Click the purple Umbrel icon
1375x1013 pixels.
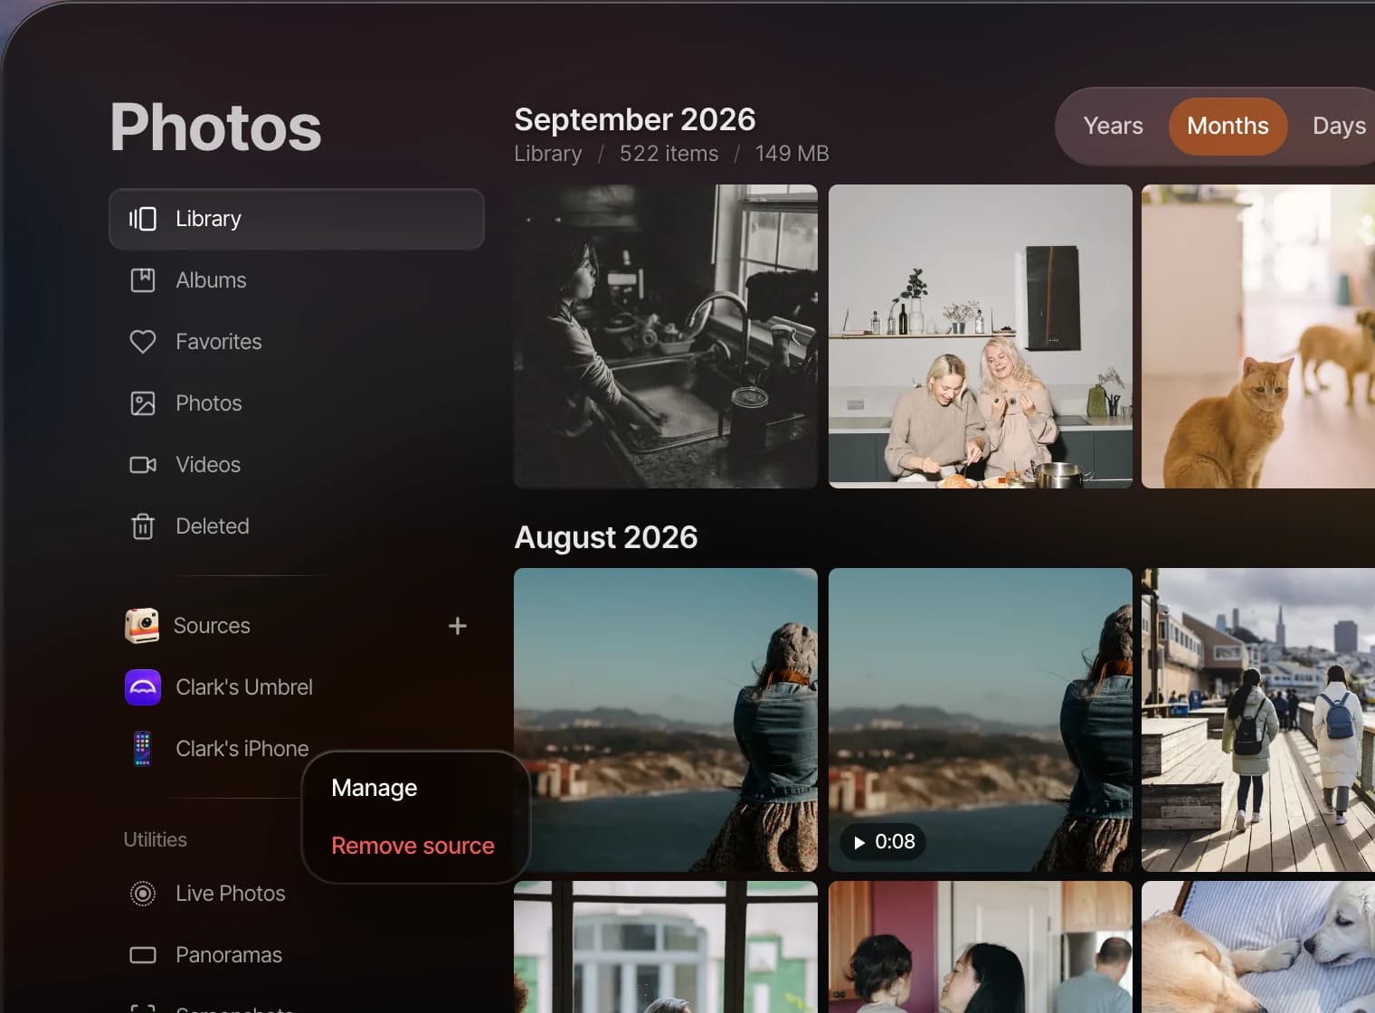[143, 687]
